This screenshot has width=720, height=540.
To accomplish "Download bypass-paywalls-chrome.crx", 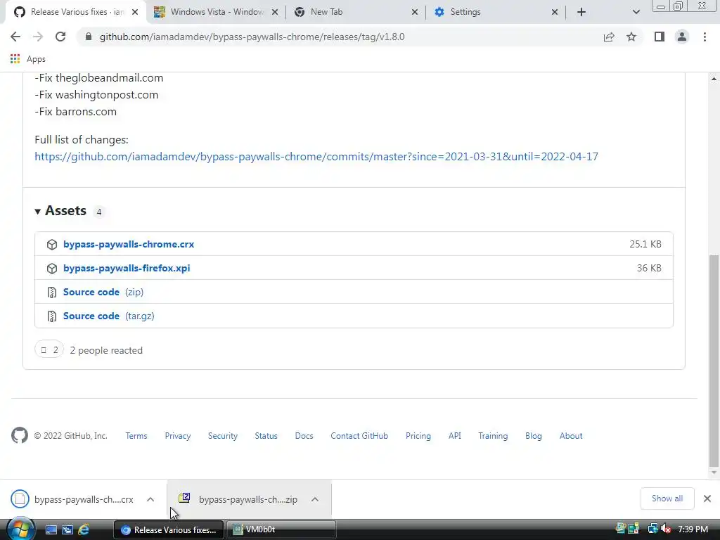I will [129, 244].
